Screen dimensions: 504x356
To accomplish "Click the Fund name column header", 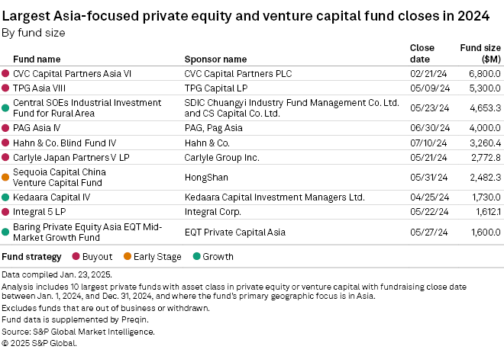I will (37, 59).
